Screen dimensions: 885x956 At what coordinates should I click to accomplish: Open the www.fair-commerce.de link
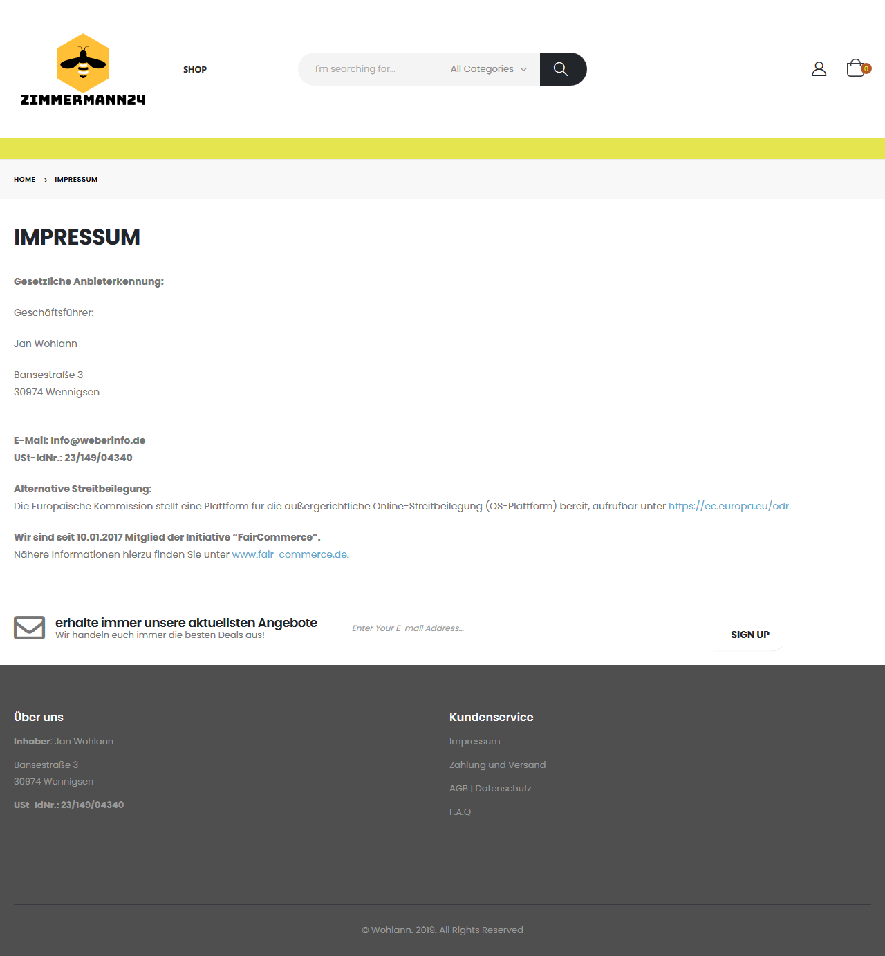[290, 554]
